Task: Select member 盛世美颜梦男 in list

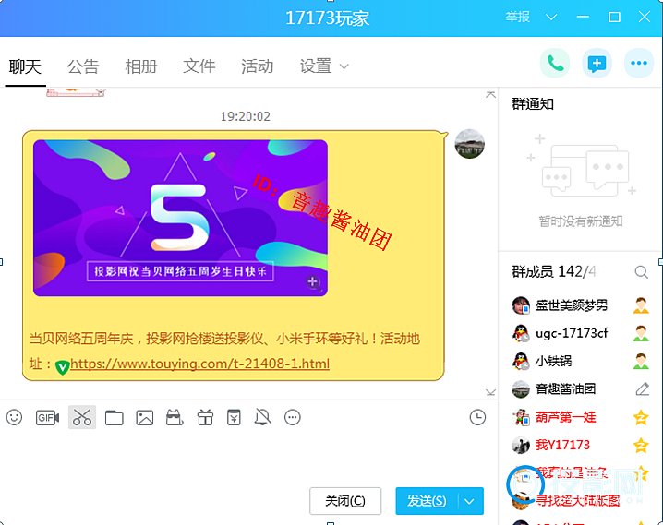Action: 572,305
